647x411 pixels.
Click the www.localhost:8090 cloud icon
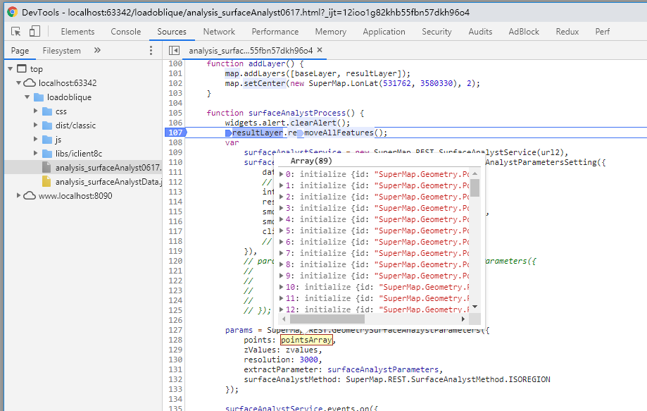(30, 195)
